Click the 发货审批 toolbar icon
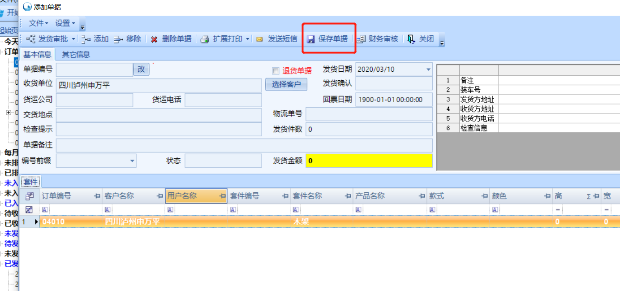This screenshot has height=291, width=620. (31, 39)
